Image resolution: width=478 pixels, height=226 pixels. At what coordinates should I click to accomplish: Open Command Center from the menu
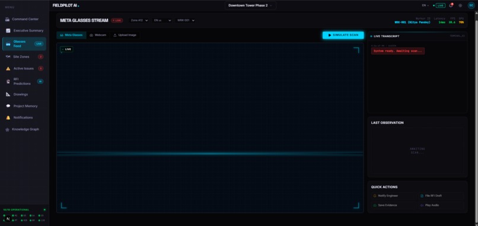pos(24,19)
